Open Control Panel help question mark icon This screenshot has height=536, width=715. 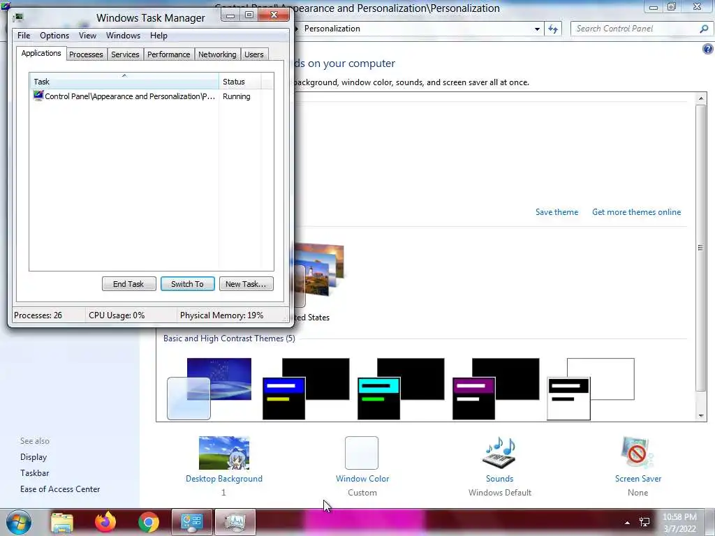(708, 49)
